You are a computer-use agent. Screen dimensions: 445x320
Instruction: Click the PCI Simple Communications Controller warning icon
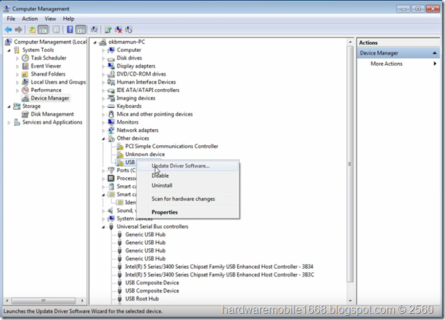120,147
